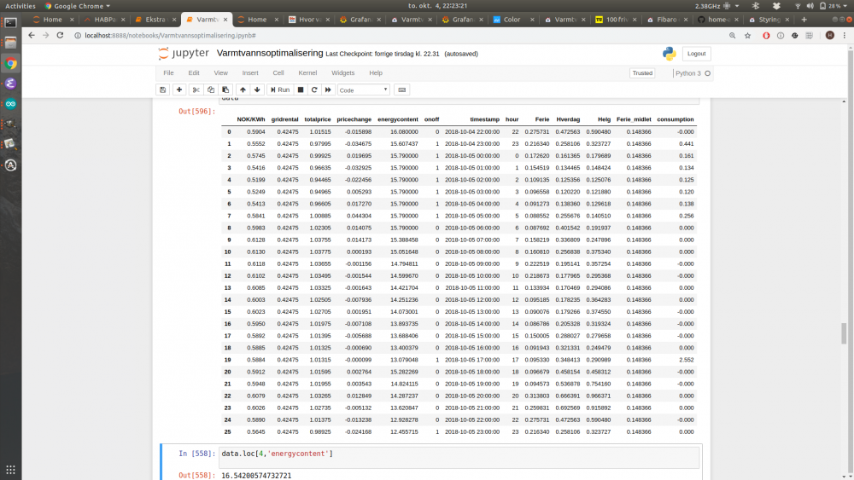Open the View menu
The height and width of the screenshot is (480, 854).
[220, 72]
